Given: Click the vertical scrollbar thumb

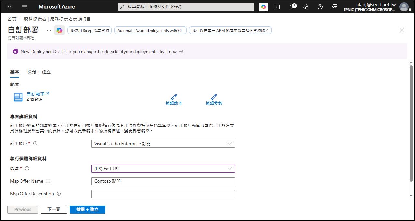Looking at the screenshot, I should [411, 123].
